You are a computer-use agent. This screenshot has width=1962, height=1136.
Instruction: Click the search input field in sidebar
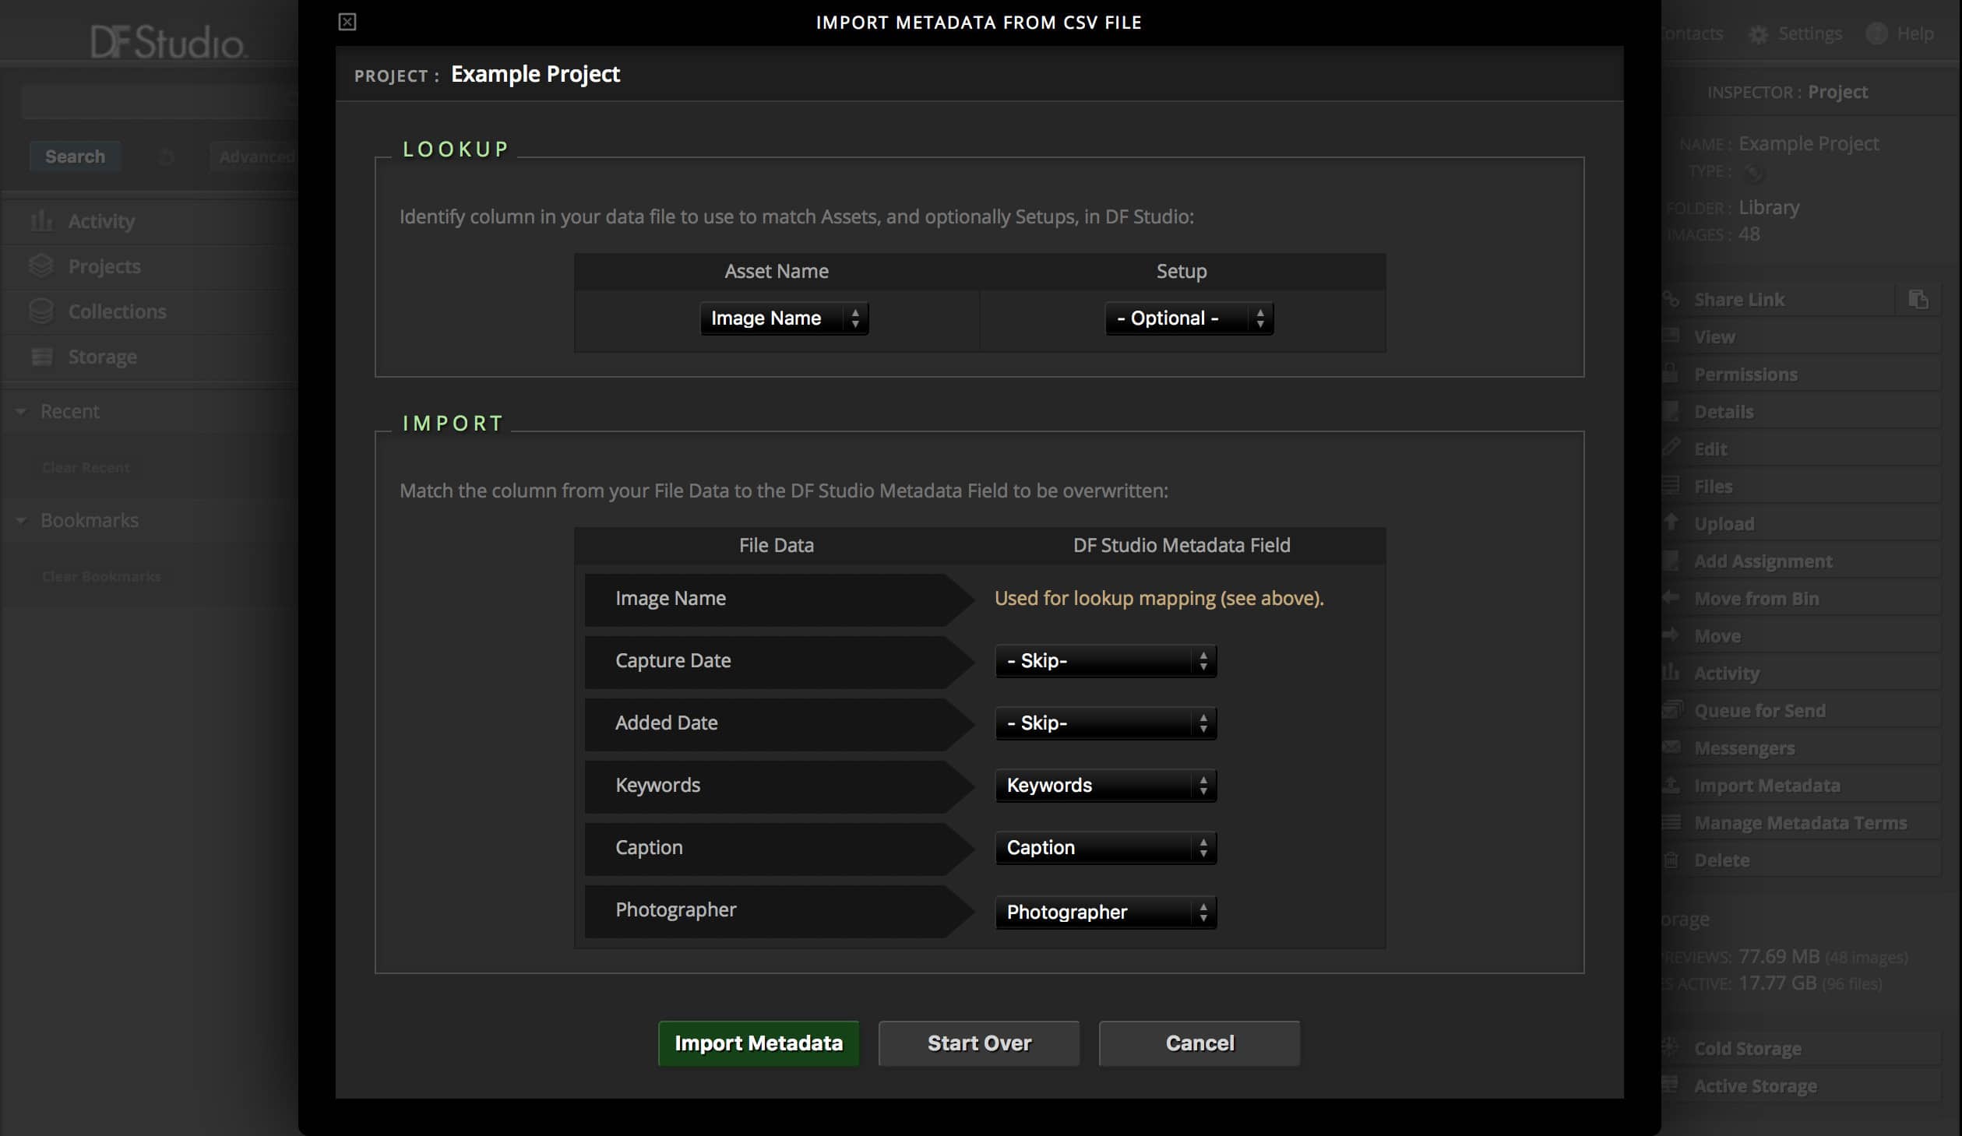148,101
